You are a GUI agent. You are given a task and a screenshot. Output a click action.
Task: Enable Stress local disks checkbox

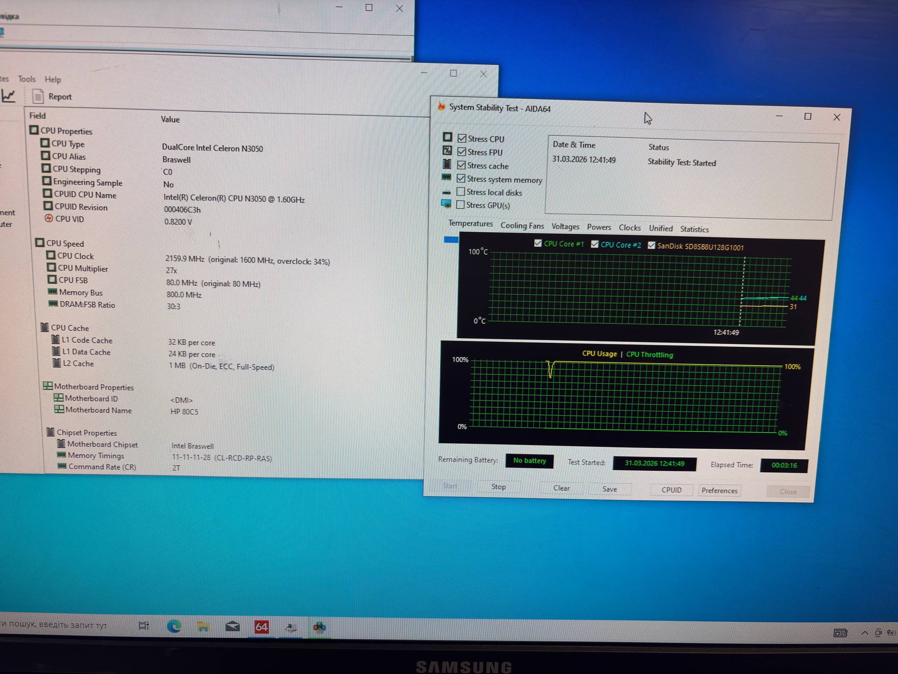click(x=461, y=191)
